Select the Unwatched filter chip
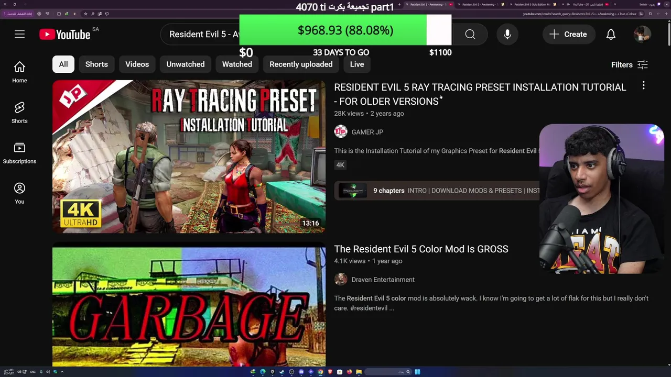 tap(186, 64)
